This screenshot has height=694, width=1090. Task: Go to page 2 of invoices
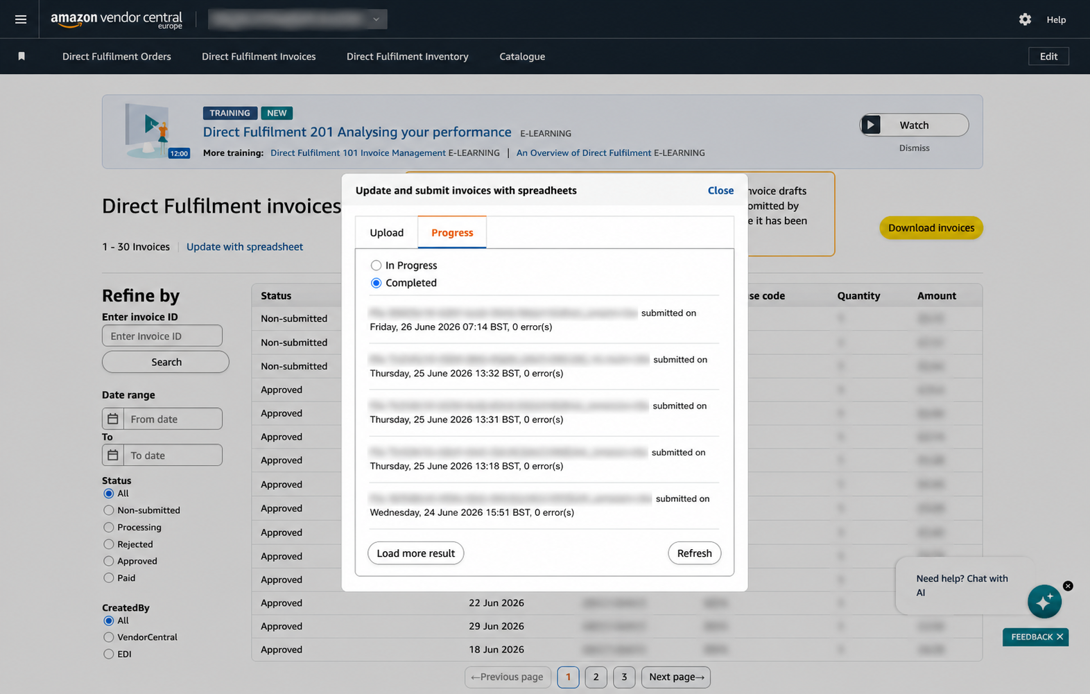tap(596, 677)
